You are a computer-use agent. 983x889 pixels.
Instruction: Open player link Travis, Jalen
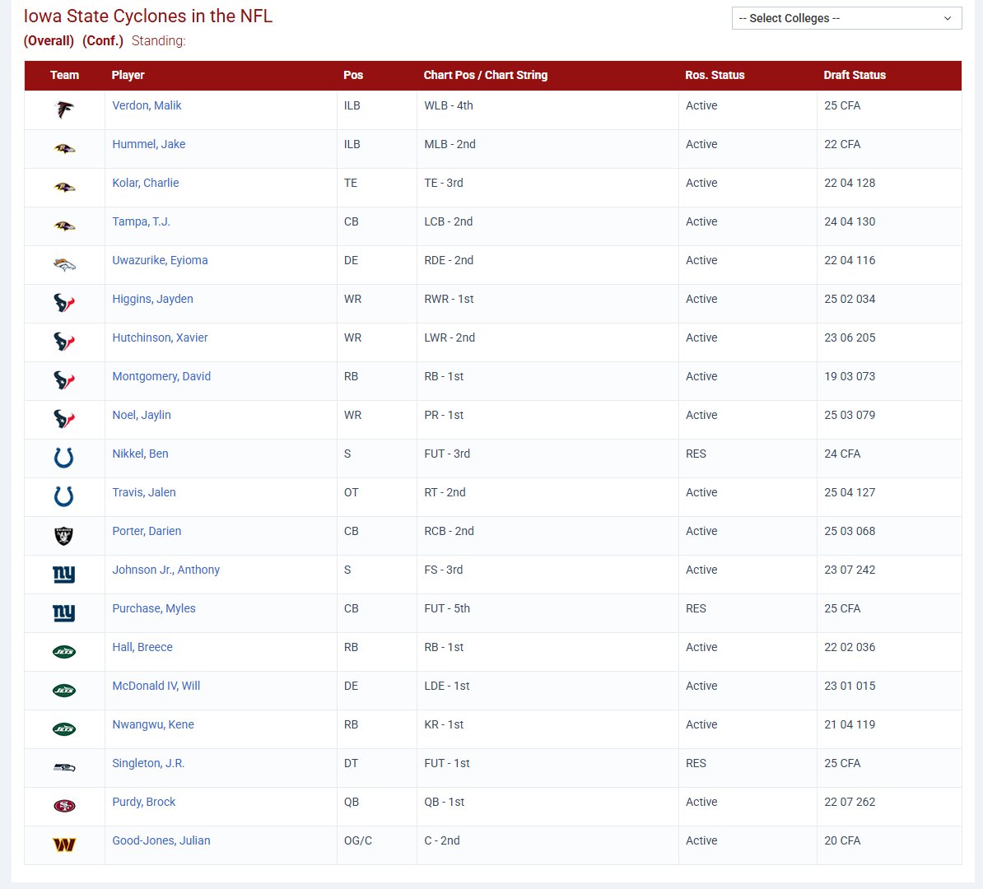pos(143,493)
